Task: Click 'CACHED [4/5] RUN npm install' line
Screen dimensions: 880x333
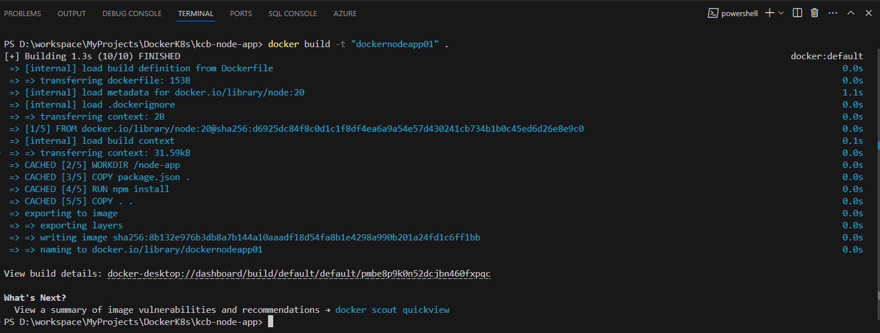Action: (x=89, y=189)
